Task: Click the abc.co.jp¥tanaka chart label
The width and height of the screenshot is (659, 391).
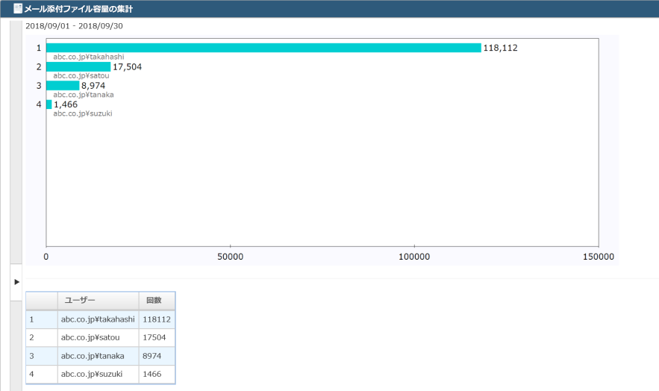Action: click(x=84, y=95)
